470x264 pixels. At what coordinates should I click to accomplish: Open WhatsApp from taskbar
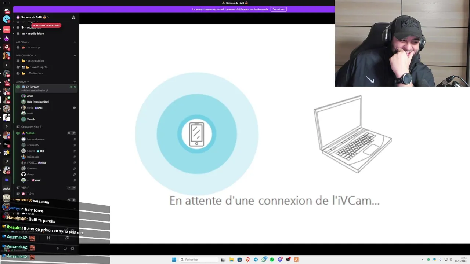pyautogui.click(x=264, y=260)
